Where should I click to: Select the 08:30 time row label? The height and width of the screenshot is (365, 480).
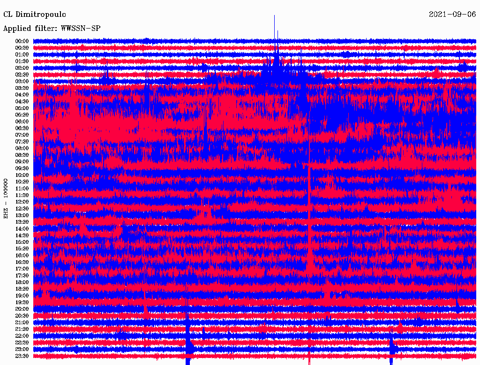(x=22, y=155)
